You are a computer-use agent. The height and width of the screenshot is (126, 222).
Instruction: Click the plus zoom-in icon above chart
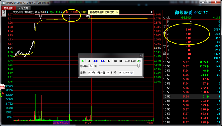[x=144, y=12]
